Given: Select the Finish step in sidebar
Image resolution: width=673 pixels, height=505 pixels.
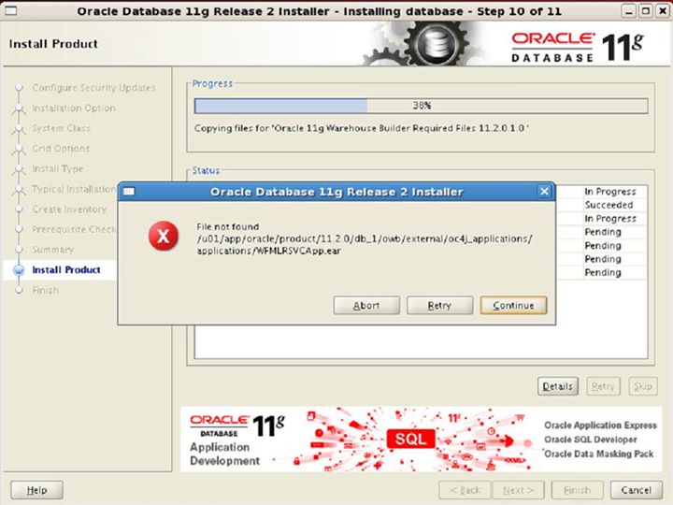Looking at the screenshot, I should point(45,290).
